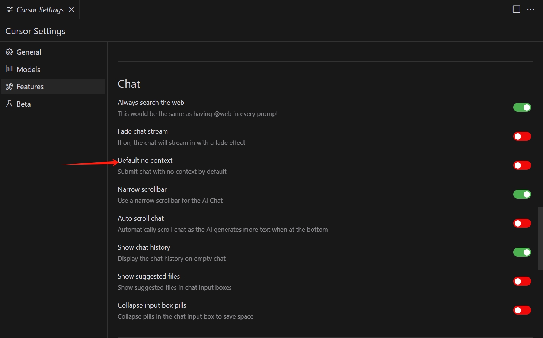Turn on Collapse input box pills toggle
543x338 pixels.
tap(522, 310)
